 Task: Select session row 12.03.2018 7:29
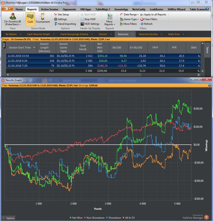[104, 66]
